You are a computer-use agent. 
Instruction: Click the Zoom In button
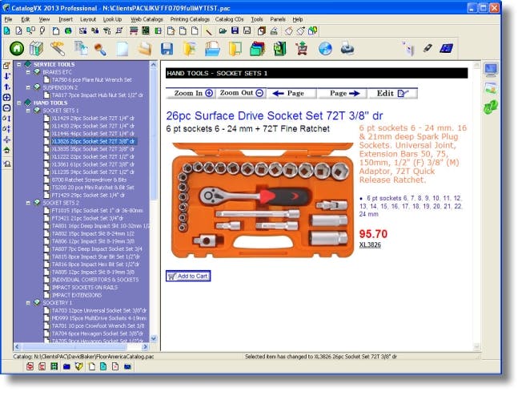[x=191, y=93]
